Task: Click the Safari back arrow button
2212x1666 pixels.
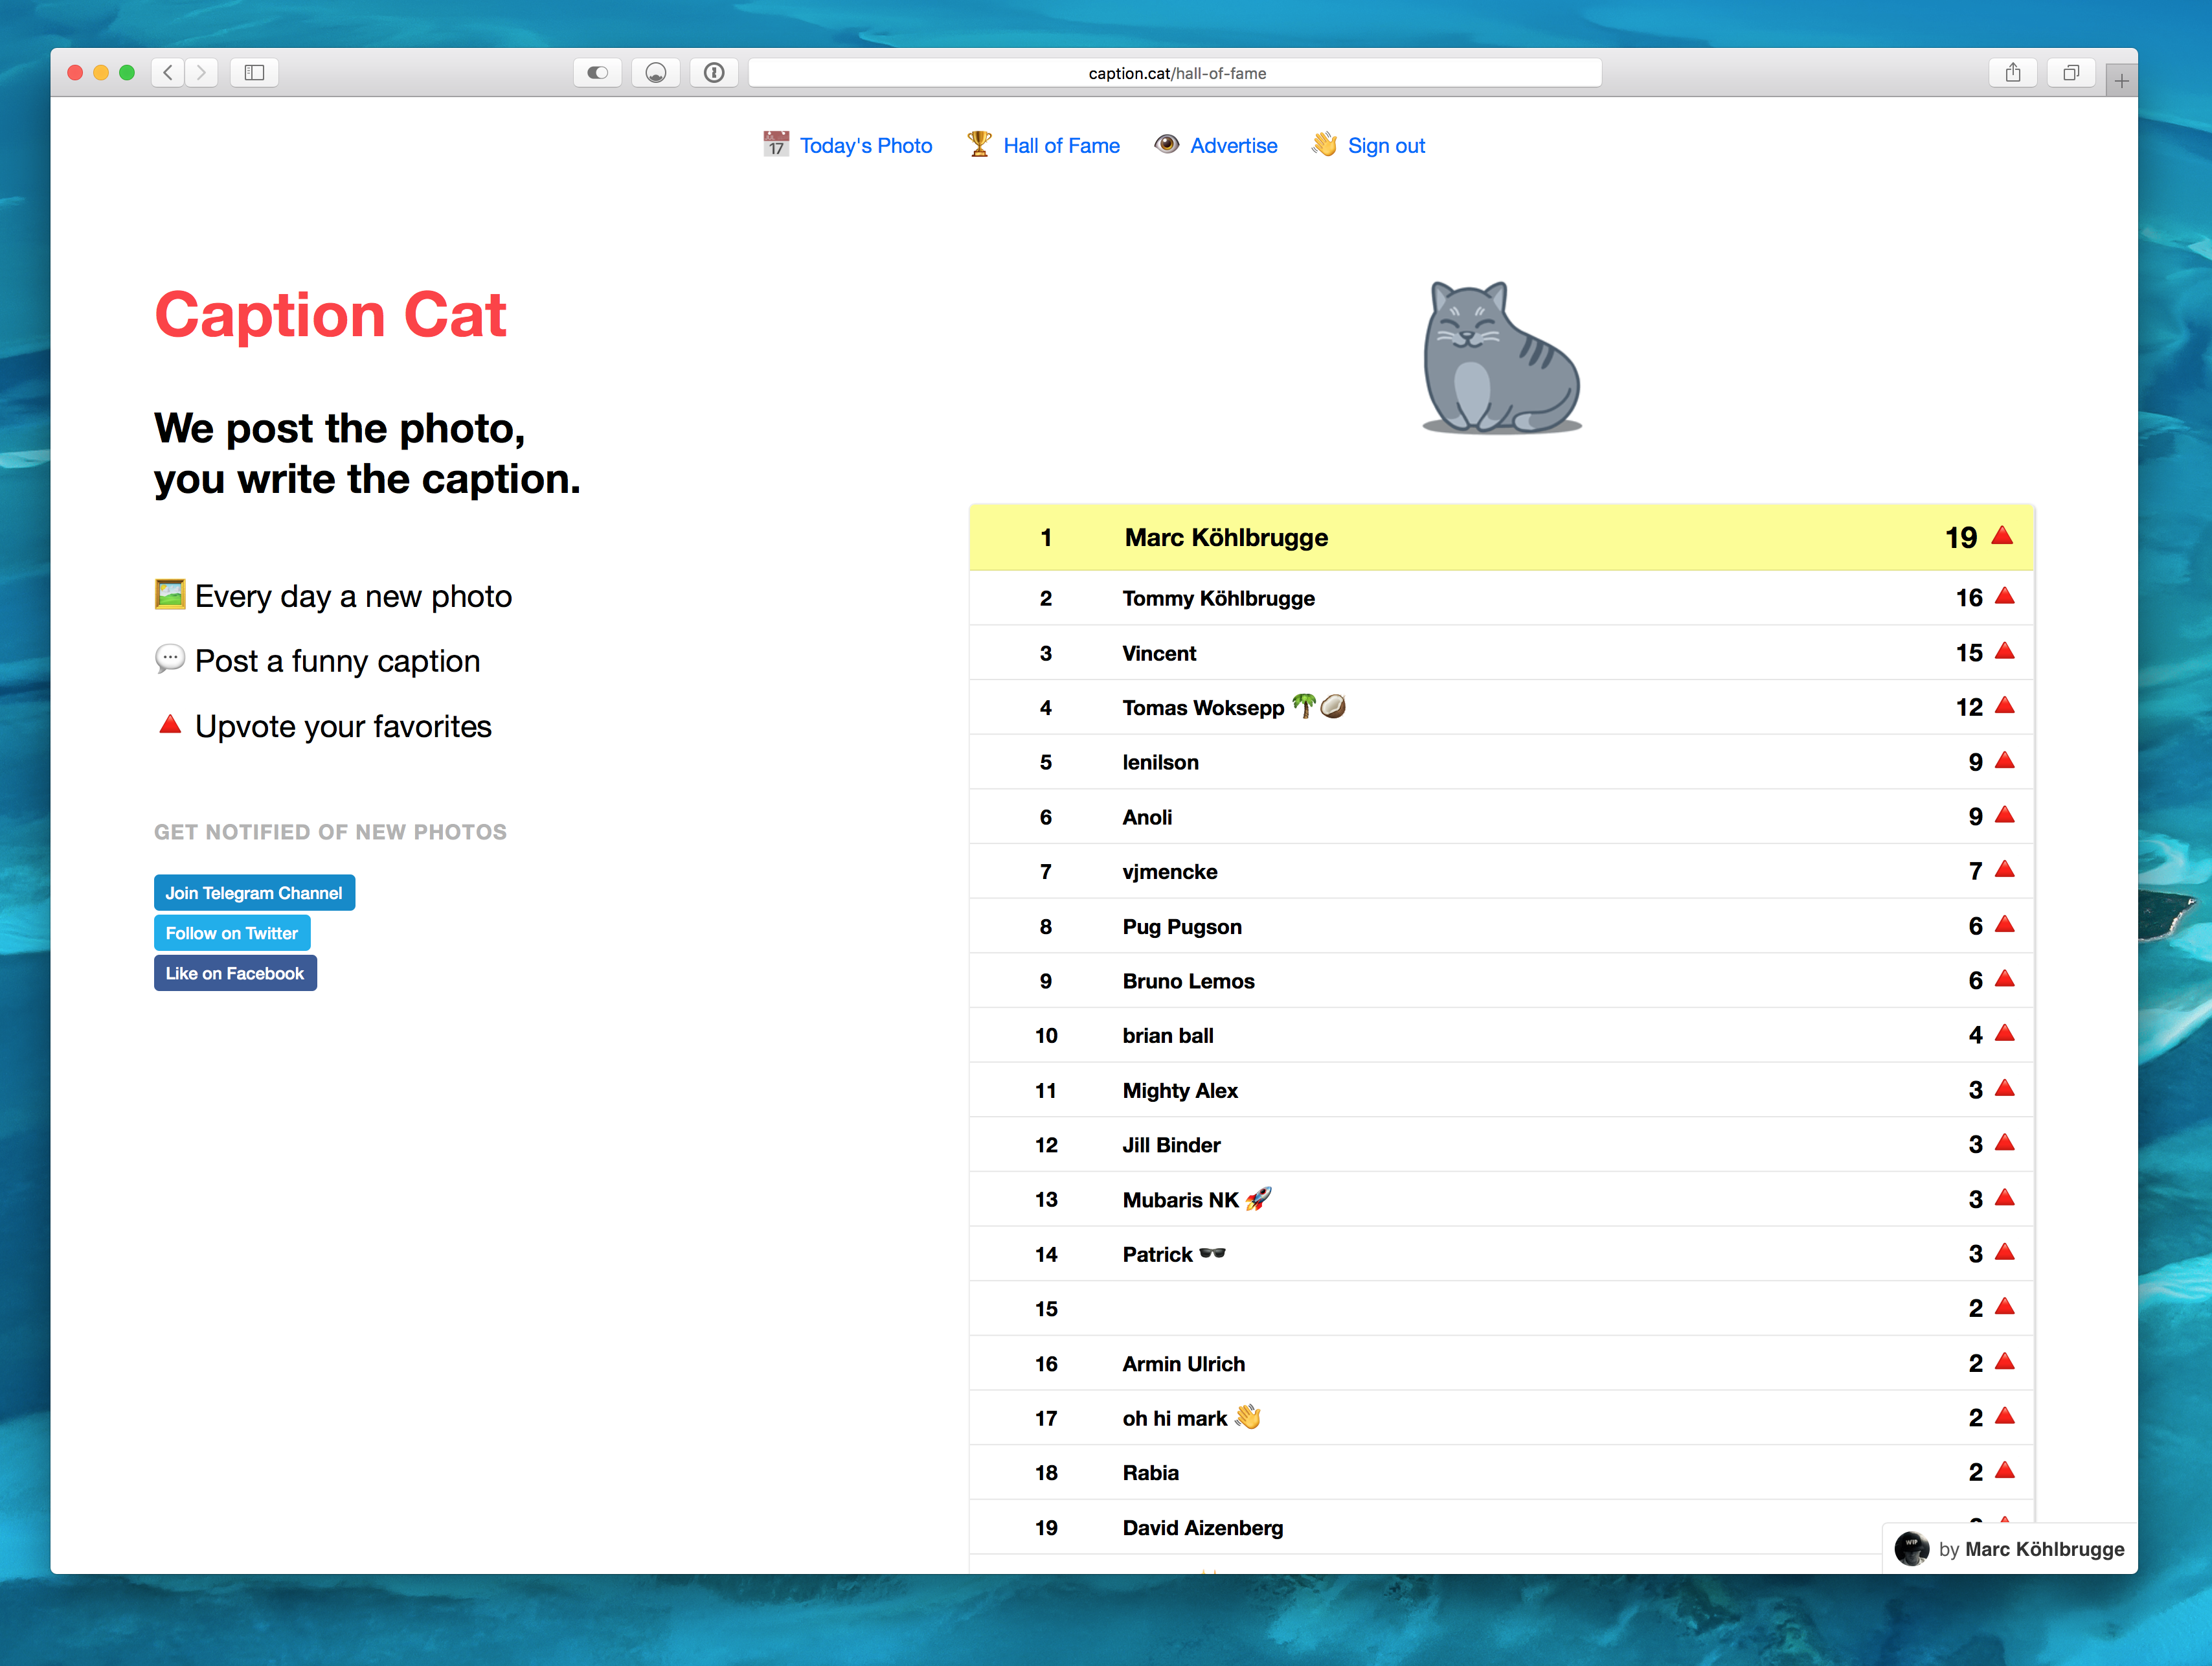Action: (x=168, y=72)
